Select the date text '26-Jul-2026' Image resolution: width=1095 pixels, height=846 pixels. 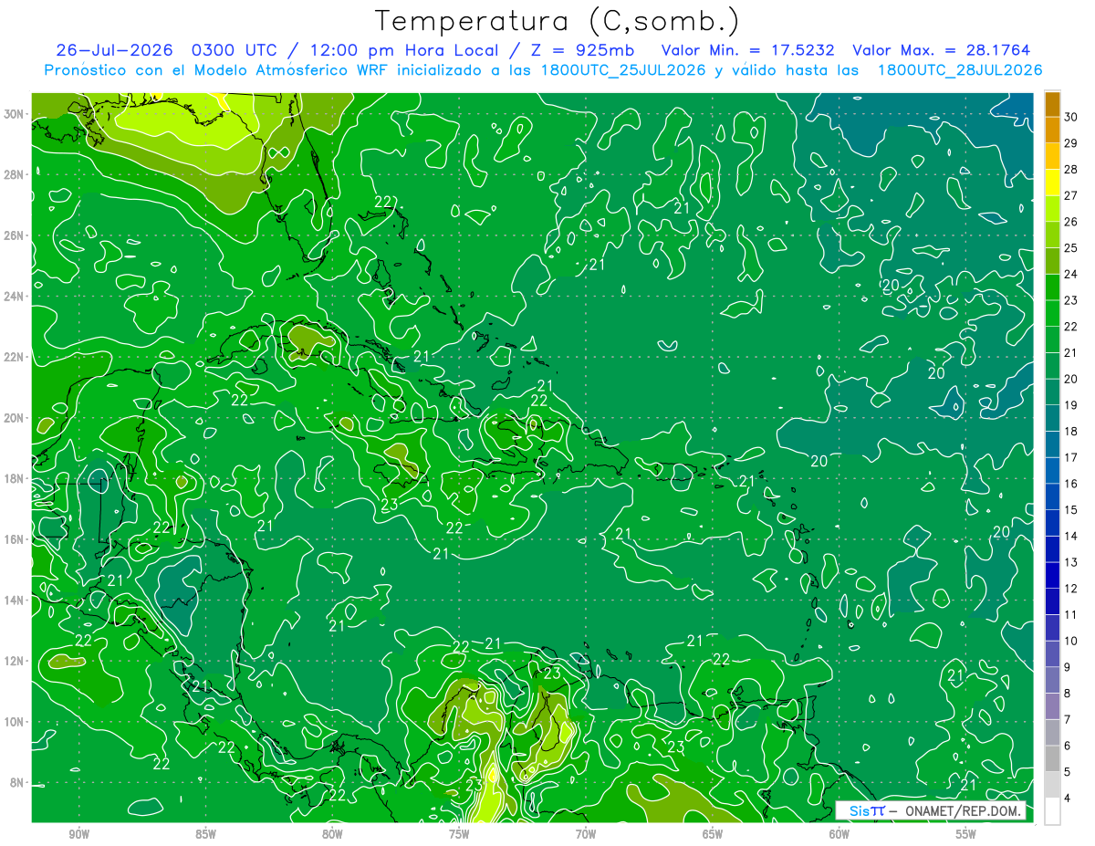click(x=115, y=50)
